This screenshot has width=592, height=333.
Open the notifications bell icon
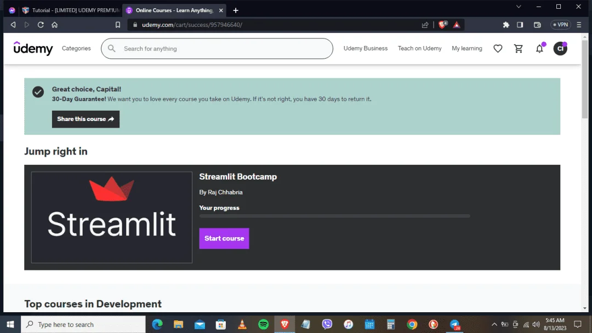click(539, 49)
